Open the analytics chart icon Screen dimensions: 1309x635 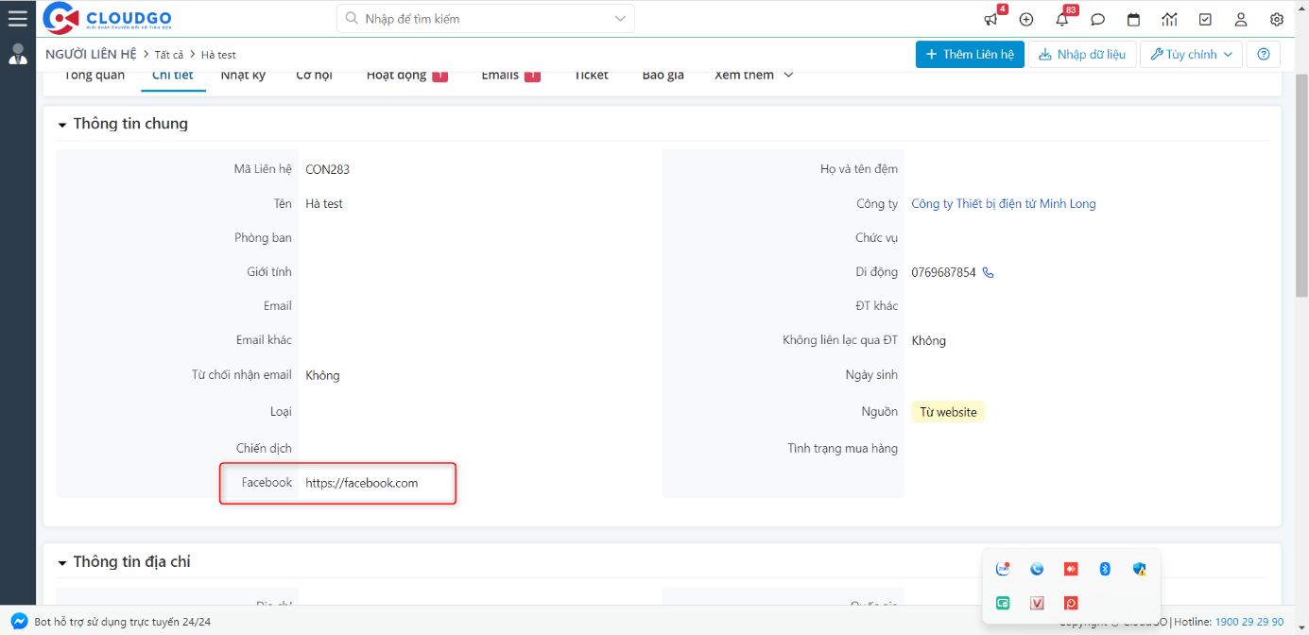[x=1169, y=19]
